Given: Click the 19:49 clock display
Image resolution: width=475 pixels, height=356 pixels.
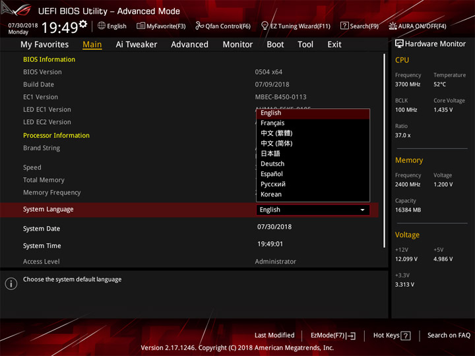Looking at the screenshot, I should [x=59, y=28].
